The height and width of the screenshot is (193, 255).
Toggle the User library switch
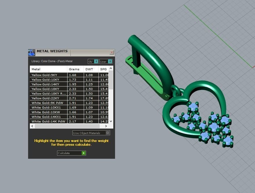pos(106,62)
